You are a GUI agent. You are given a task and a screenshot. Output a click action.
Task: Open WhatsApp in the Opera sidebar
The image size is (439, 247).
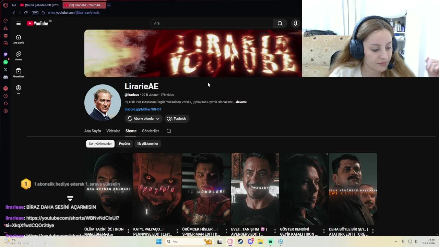[5, 62]
